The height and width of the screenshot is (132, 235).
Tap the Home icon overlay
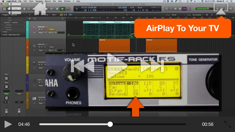coord(40,8)
